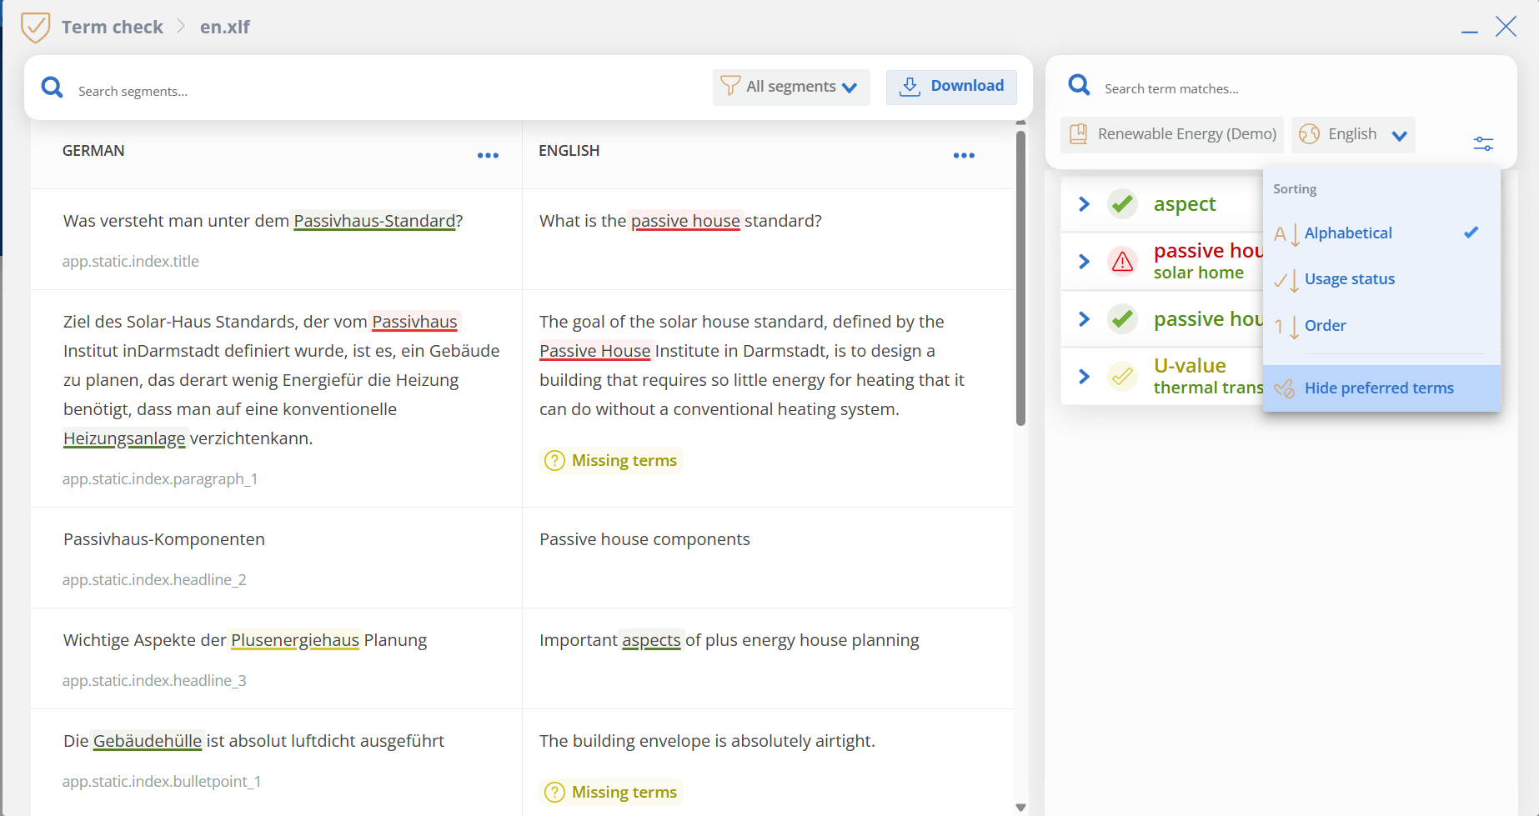Click segment key app.static.index.headline_3
1539x816 pixels.
[154, 681]
